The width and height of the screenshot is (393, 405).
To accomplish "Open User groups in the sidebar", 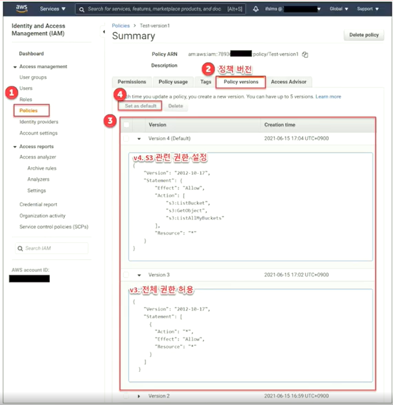I will [x=33, y=77].
